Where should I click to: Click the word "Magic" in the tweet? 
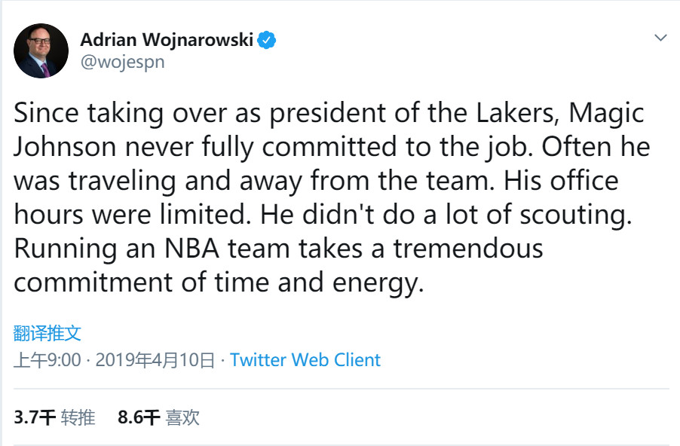[x=607, y=113]
